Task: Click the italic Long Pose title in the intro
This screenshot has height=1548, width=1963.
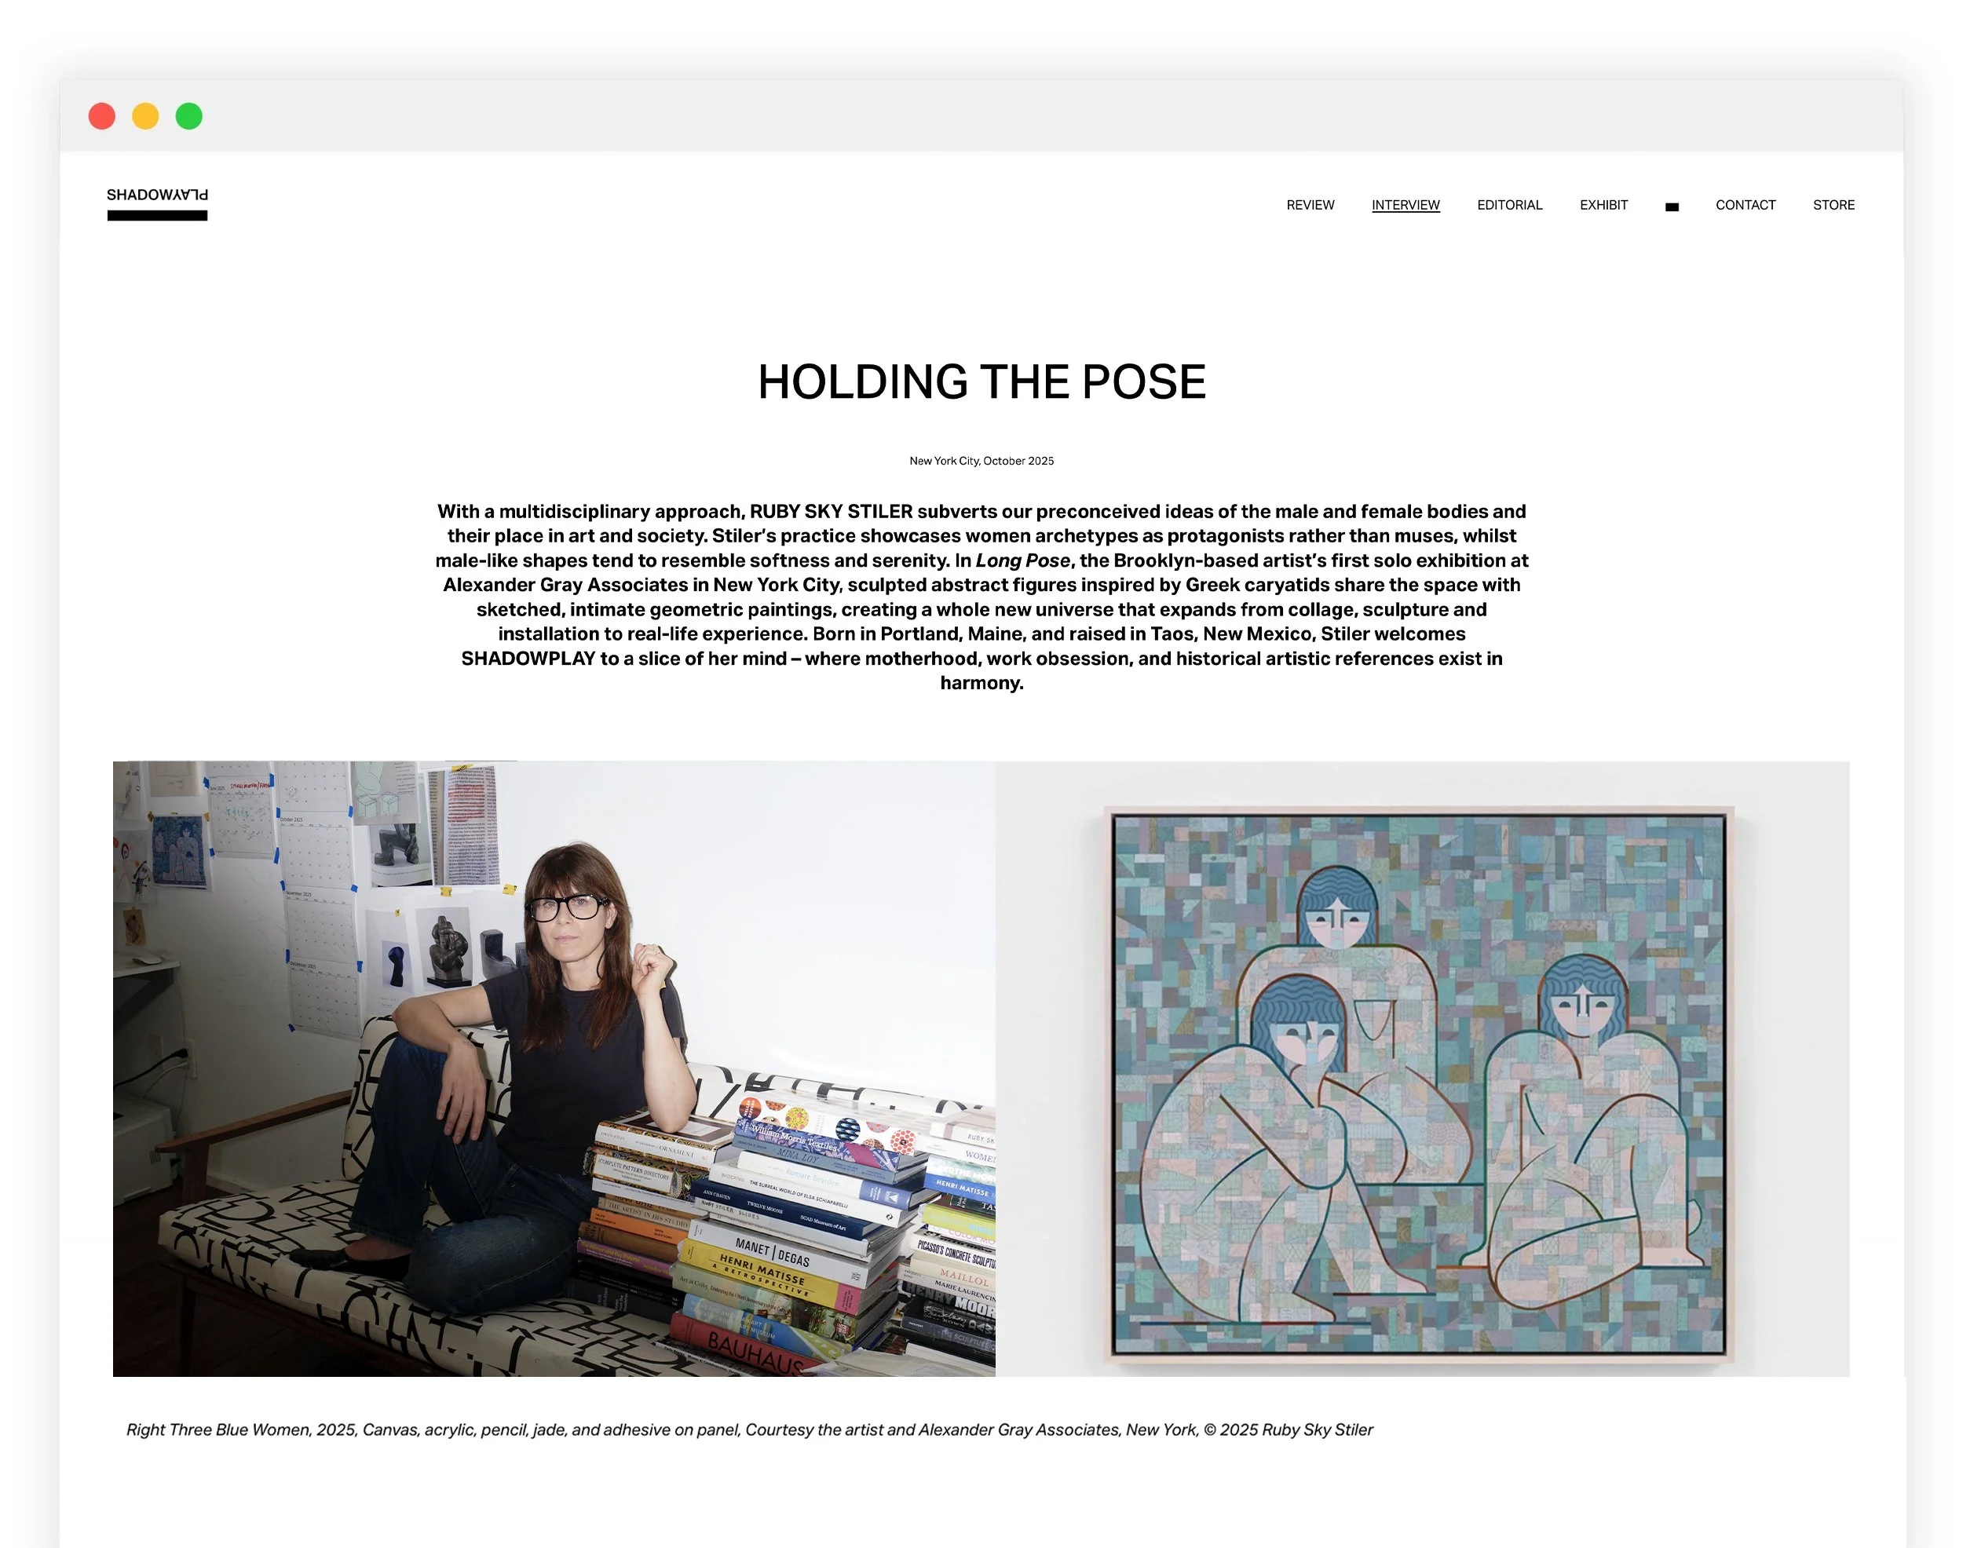Action: tap(1022, 560)
